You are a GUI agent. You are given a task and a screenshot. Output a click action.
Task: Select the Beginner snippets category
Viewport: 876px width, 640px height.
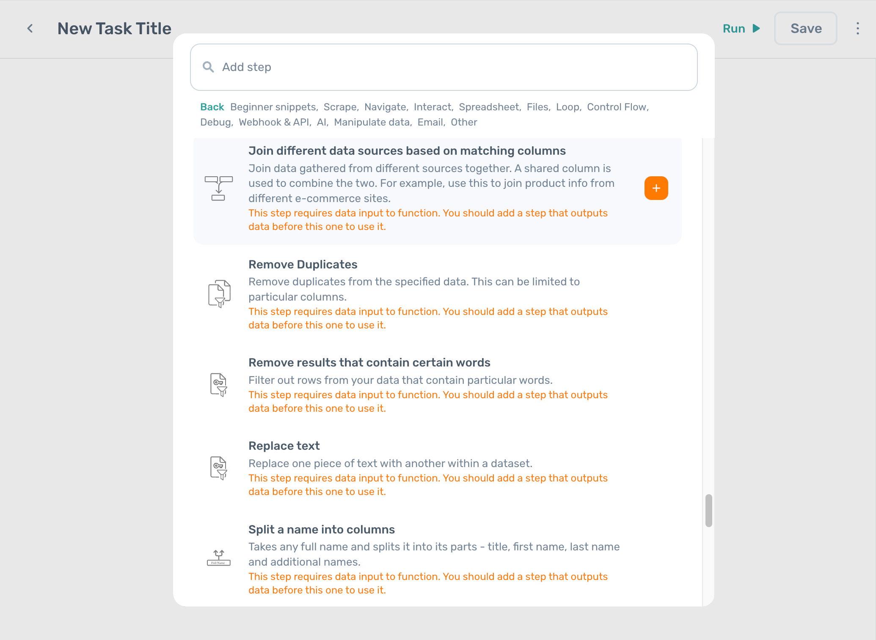point(273,107)
